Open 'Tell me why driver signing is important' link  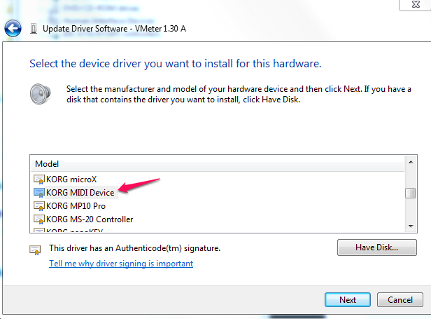click(121, 264)
